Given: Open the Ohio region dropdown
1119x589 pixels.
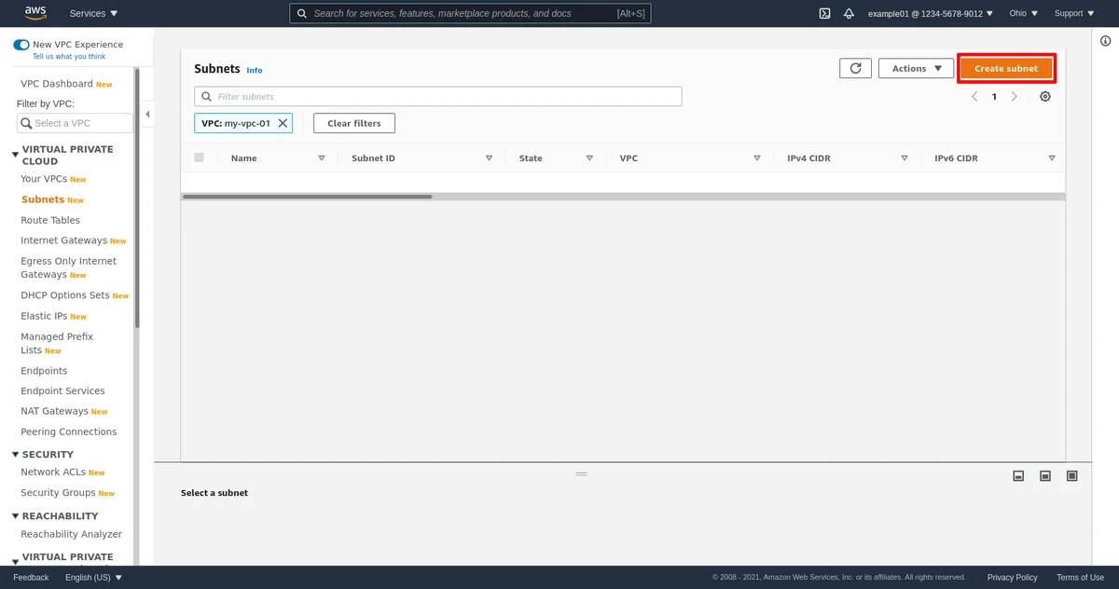Looking at the screenshot, I should coord(1023,14).
